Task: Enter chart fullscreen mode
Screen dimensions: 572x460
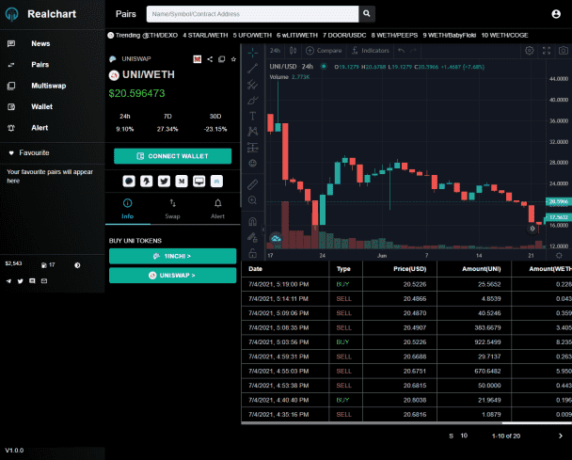Action: tap(546, 51)
